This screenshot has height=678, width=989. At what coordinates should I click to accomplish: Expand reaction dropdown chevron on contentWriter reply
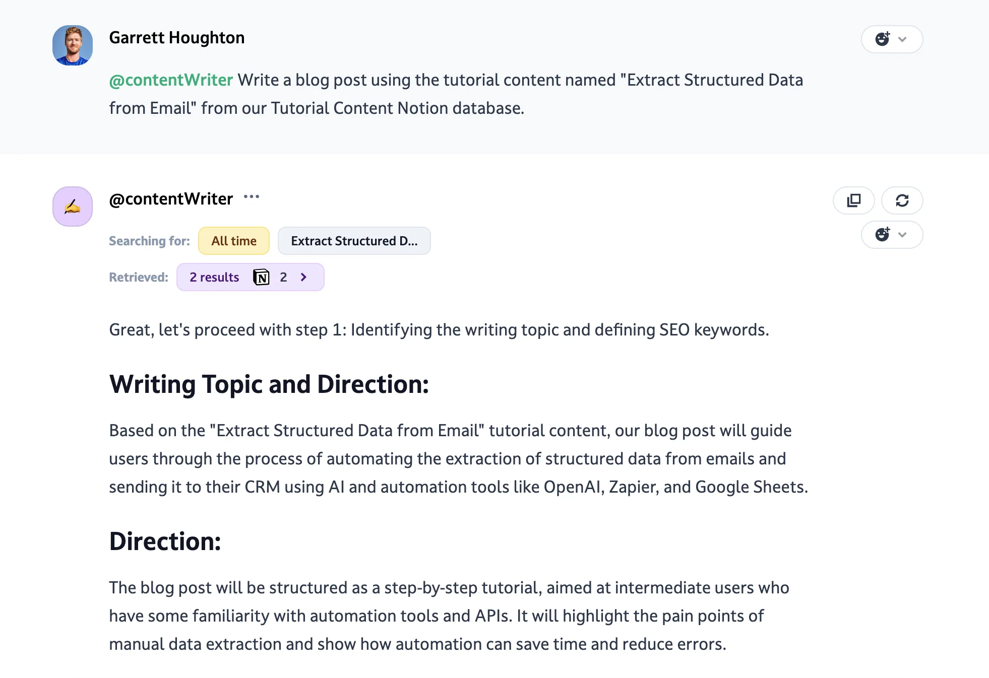903,235
